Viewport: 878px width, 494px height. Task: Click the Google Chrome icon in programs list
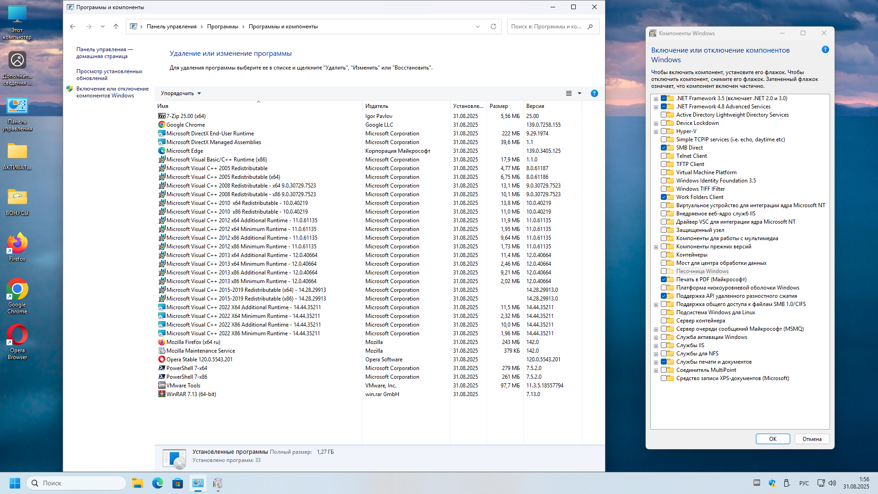(x=161, y=125)
